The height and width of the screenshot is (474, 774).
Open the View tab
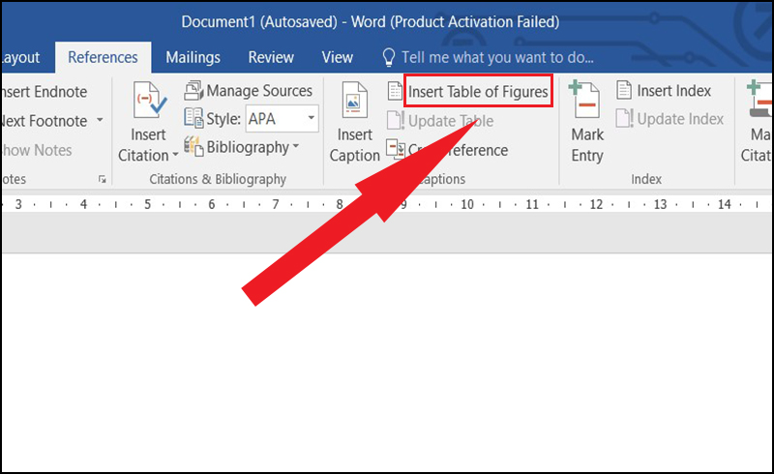point(337,57)
